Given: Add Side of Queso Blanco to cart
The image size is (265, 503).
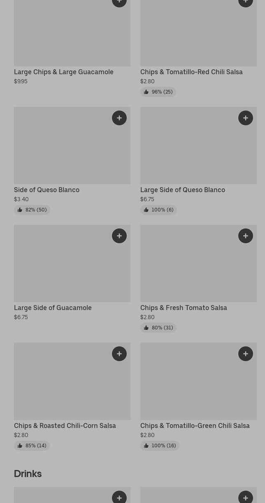Looking at the screenshot, I should click(x=119, y=118).
